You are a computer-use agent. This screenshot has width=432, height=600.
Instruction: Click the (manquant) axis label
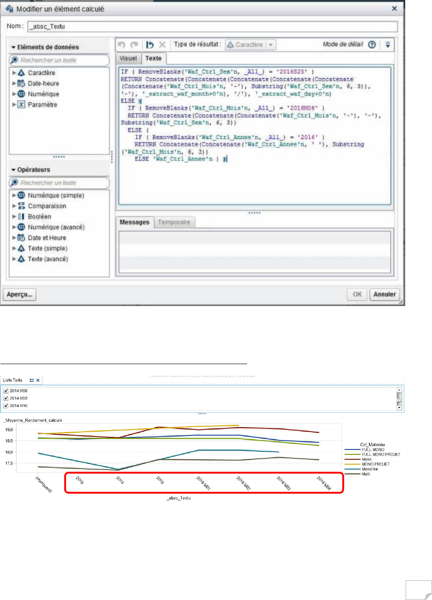(44, 484)
